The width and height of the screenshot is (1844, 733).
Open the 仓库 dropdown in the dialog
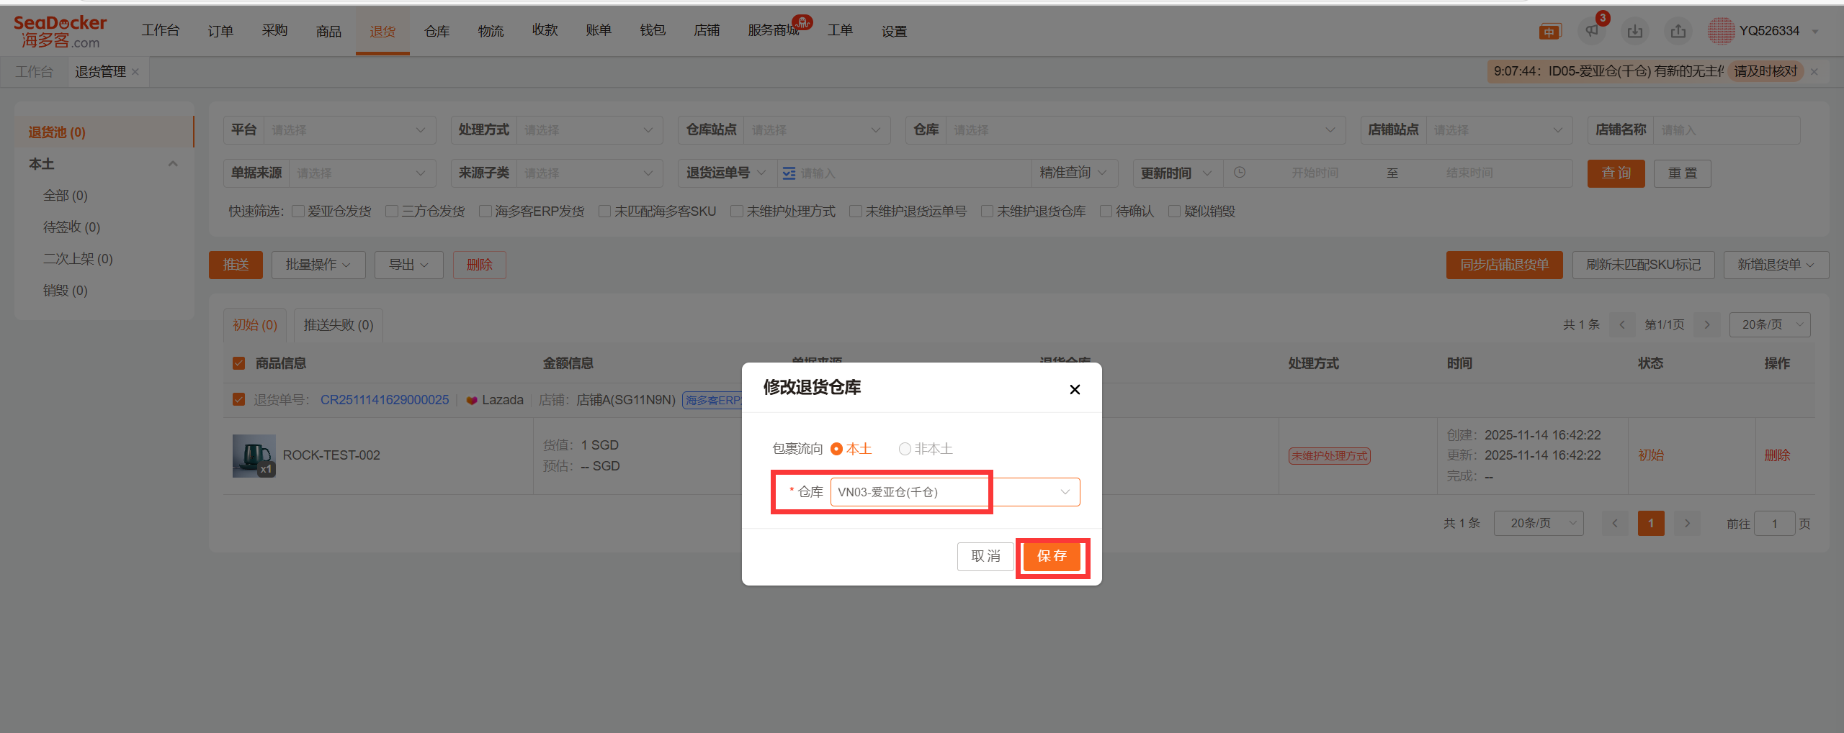click(954, 492)
